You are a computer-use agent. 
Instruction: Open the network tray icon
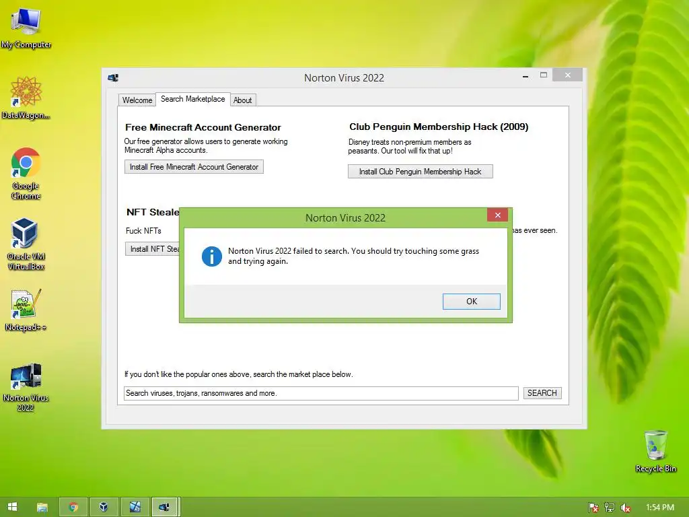[x=610, y=508]
